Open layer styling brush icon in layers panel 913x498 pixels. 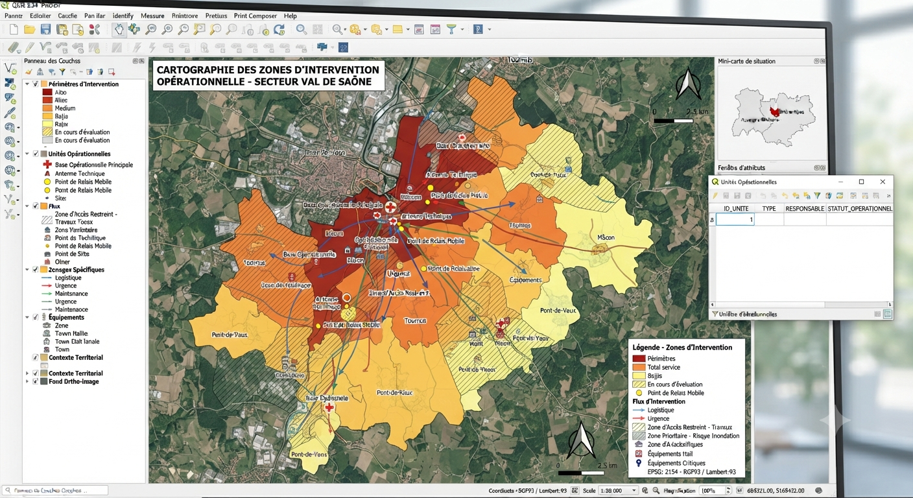pyautogui.click(x=29, y=72)
